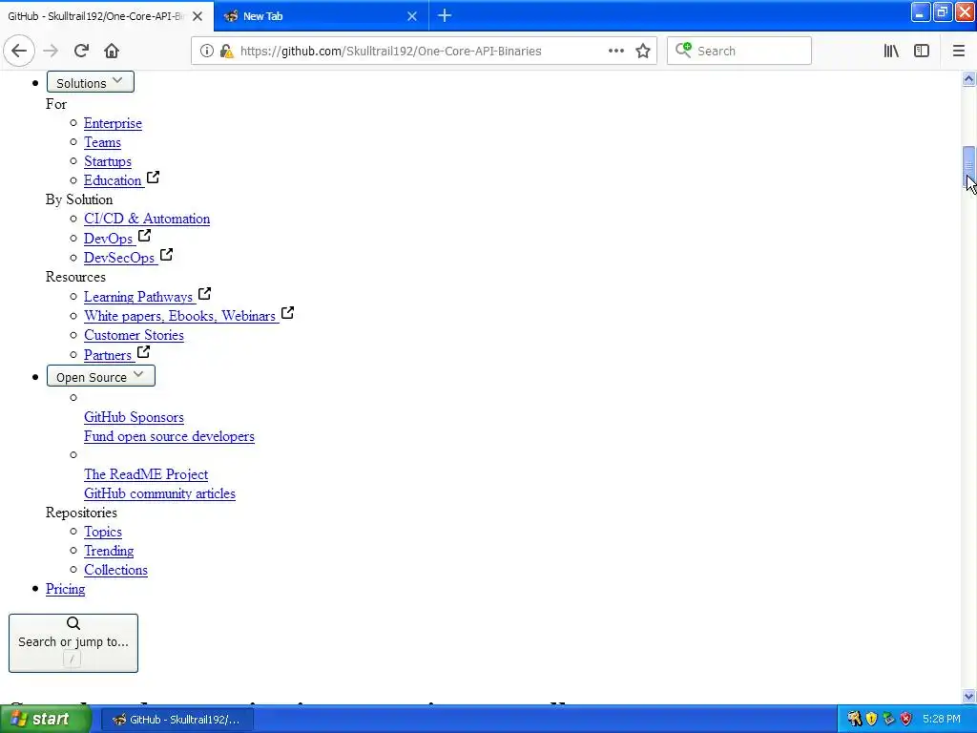The image size is (977, 733).
Task: Open the Trending link
Action: (x=109, y=551)
